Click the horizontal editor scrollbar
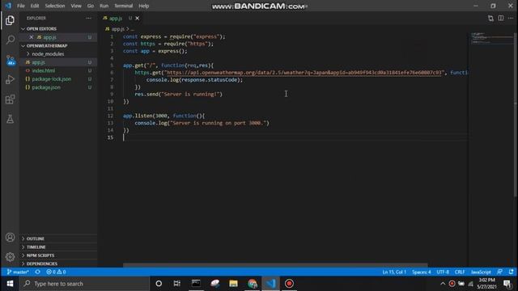 click(x=275, y=265)
